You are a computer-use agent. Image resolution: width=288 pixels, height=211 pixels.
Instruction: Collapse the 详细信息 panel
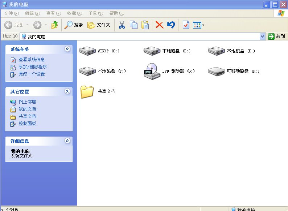click(67, 141)
